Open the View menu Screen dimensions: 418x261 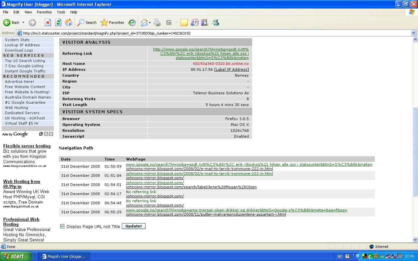coord(28,12)
